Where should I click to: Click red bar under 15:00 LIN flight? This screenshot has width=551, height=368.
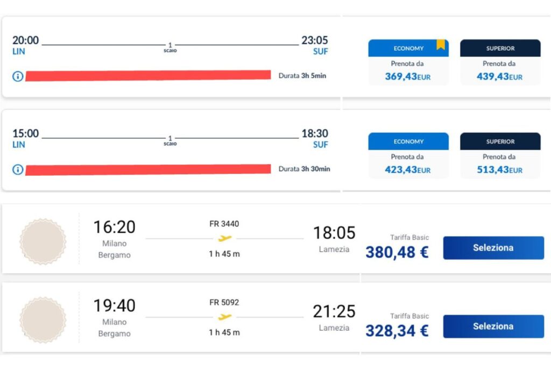[x=148, y=169]
